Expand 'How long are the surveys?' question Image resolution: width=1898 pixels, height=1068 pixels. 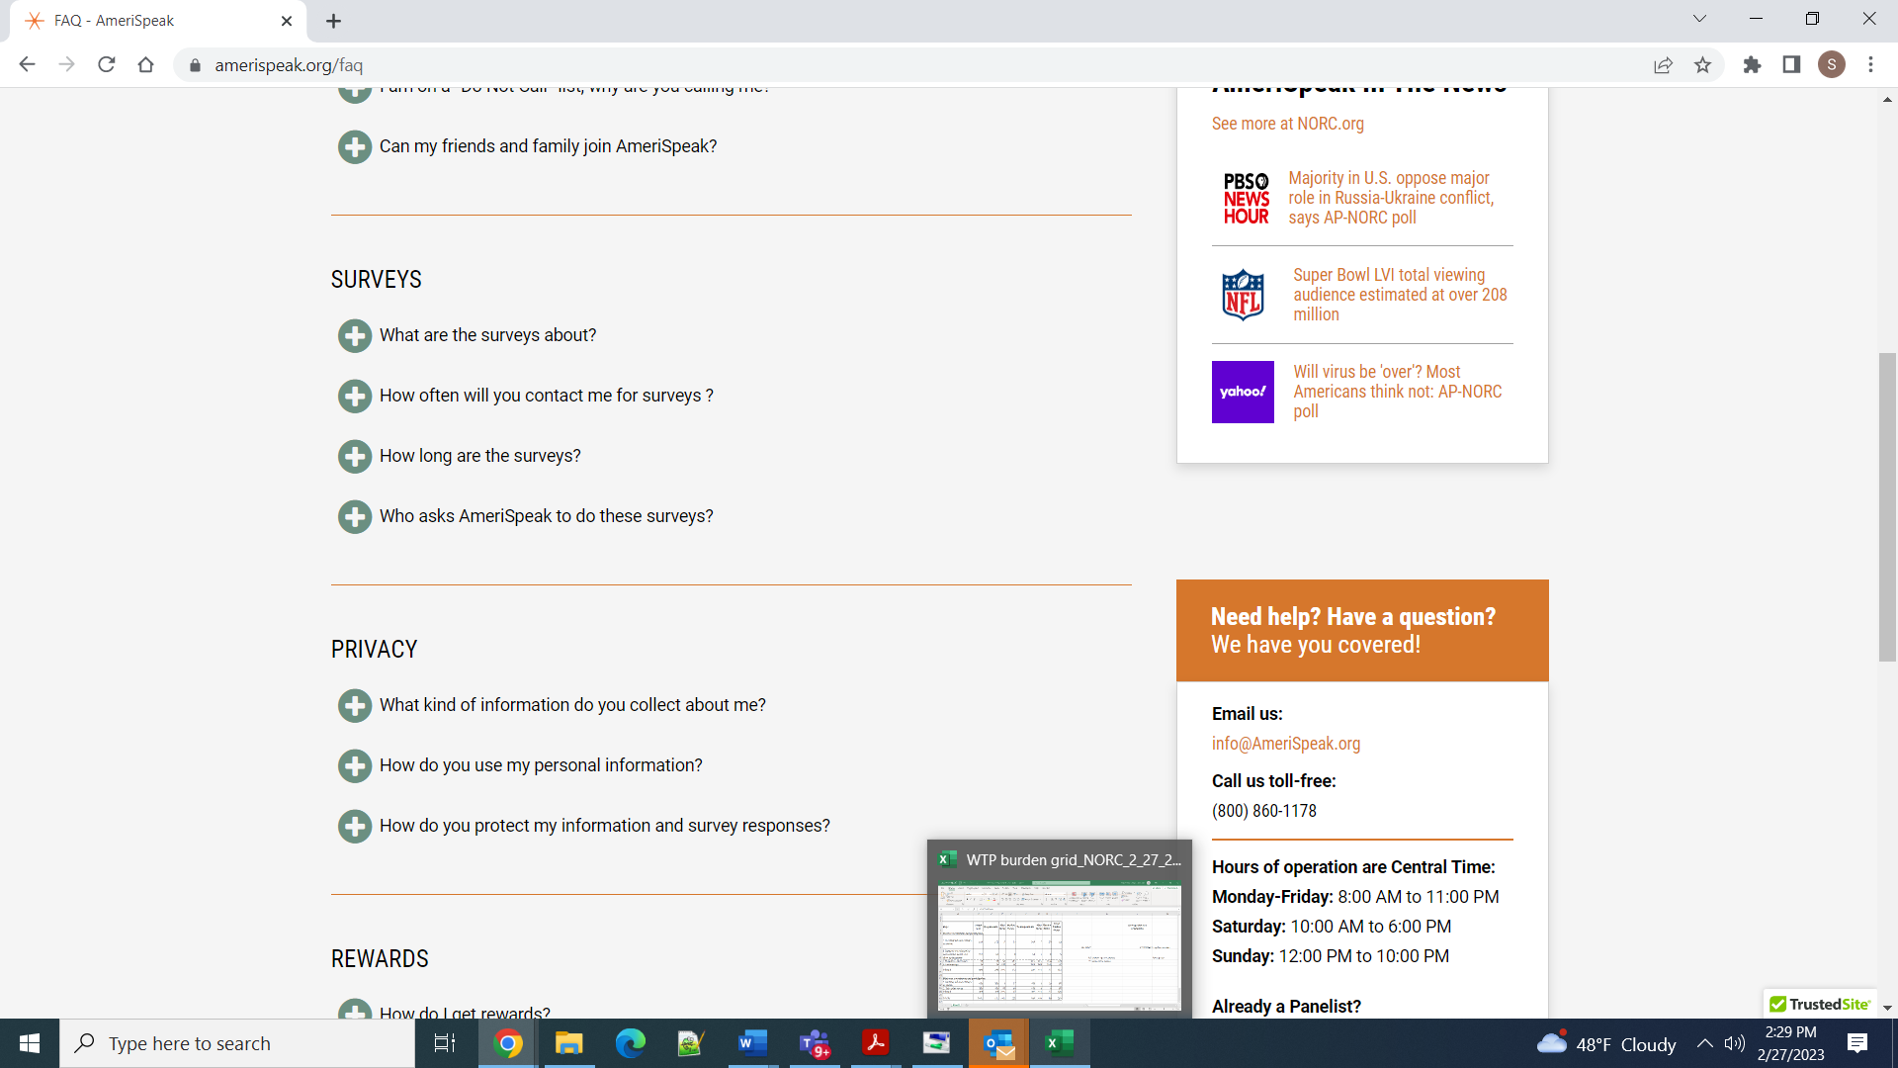click(354, 456)
